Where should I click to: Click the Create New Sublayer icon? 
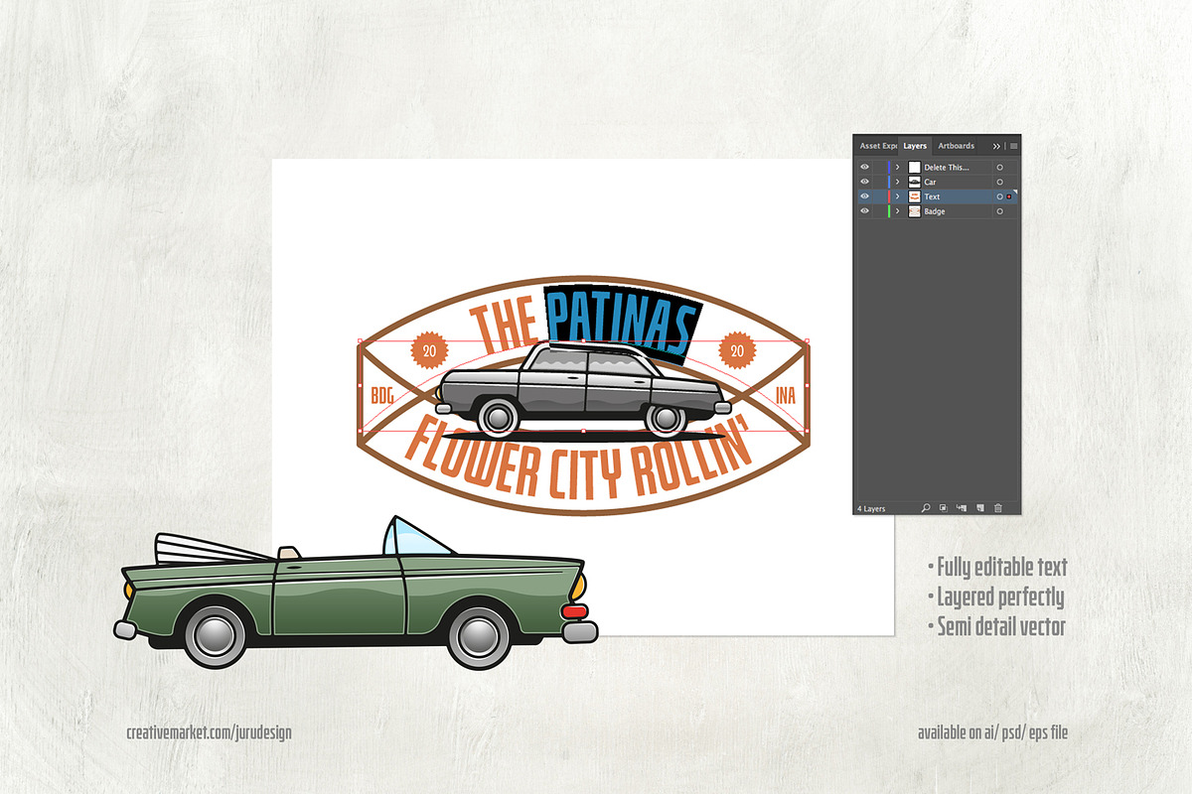pyautogui.click(x=962, y=508)
